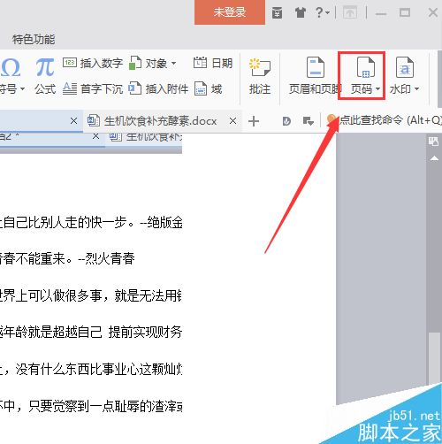Click the text line containing 烈火青春
This screenshot has height=444, width=442.
pyautogui.click(x=67, y=258)
